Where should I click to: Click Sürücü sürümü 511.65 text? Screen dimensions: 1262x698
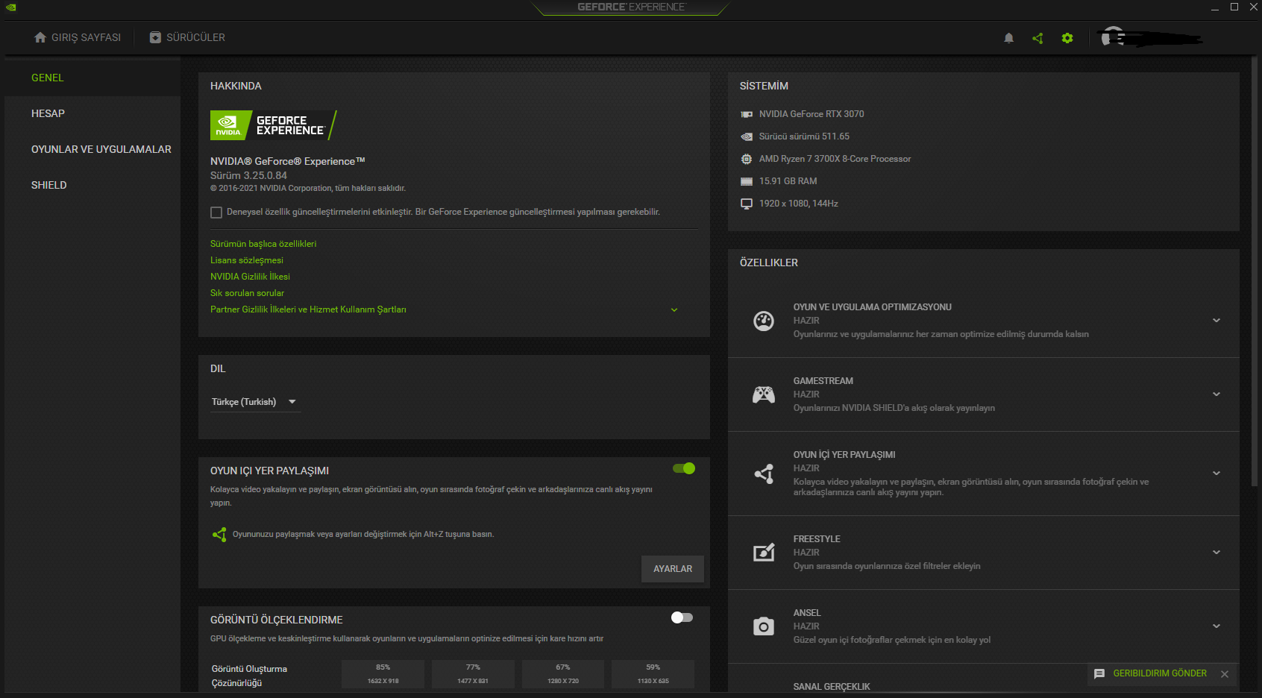[804, 136]
